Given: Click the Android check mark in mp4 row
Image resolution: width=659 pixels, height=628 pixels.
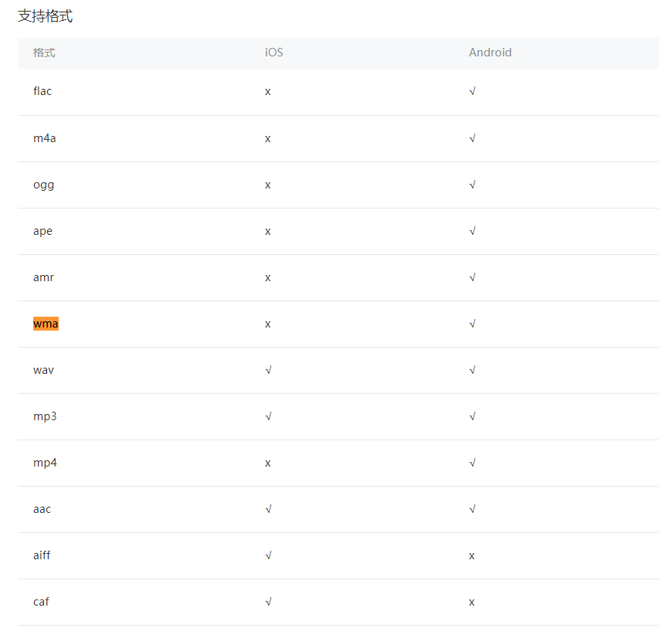Looking at the screenshot, I should (472, 463).
